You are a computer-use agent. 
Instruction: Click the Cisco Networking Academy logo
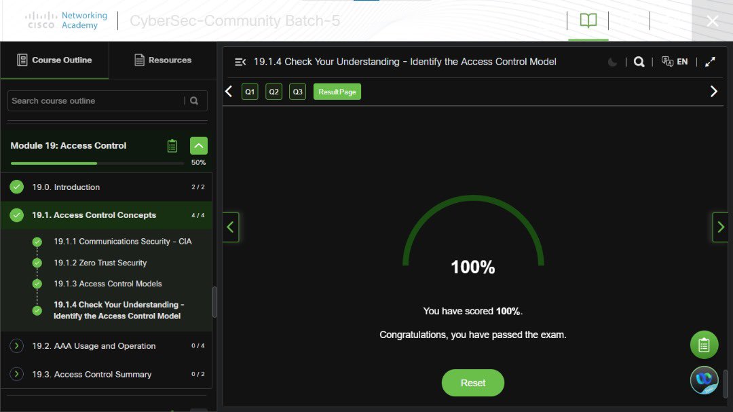click(66, 20)
